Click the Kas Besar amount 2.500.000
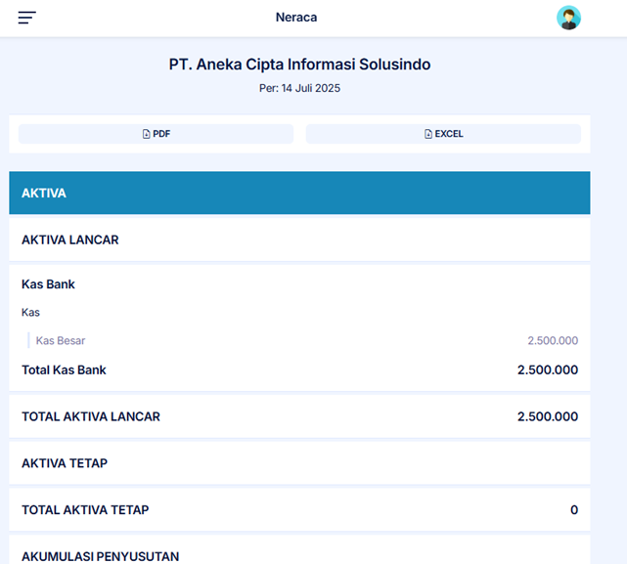This screenshot has height=564, width=627. [x=553, y=341]
